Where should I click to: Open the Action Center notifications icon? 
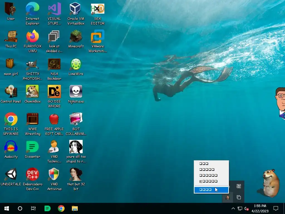click(x=276, y=208)
